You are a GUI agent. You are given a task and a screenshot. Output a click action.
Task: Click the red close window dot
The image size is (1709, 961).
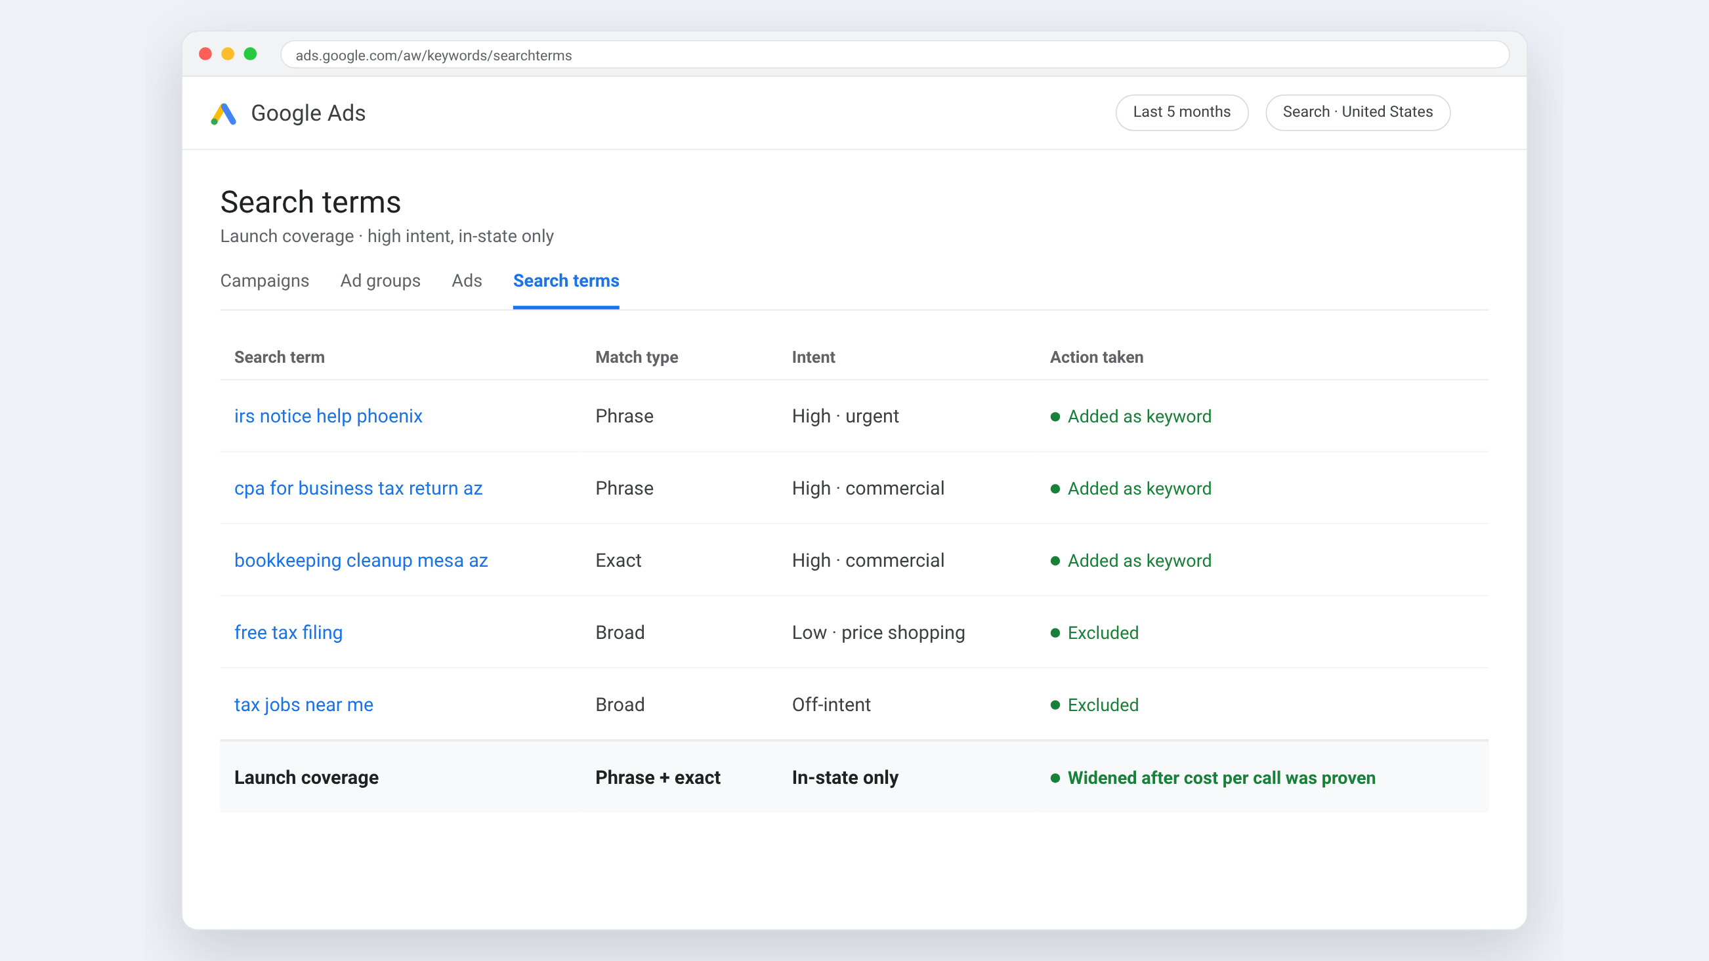pyautogui.click(x=205, y=54)
